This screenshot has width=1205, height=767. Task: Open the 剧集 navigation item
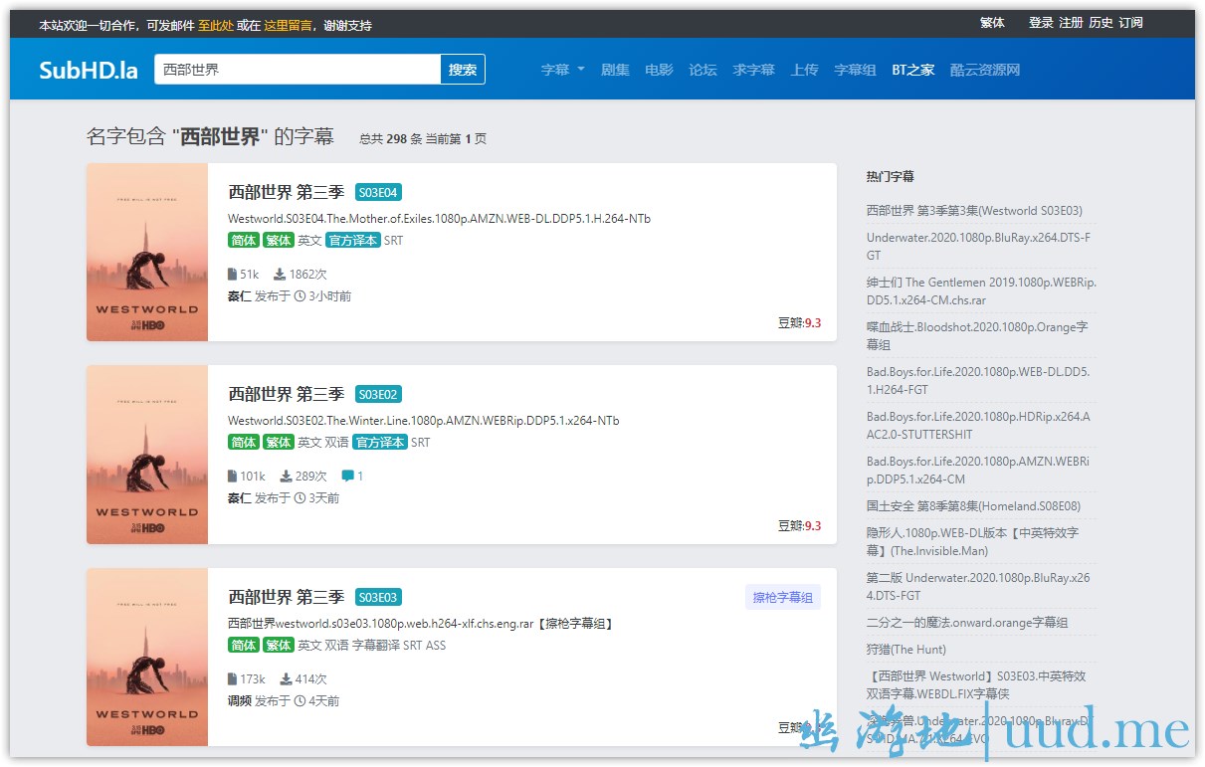[x=615, y=70]
